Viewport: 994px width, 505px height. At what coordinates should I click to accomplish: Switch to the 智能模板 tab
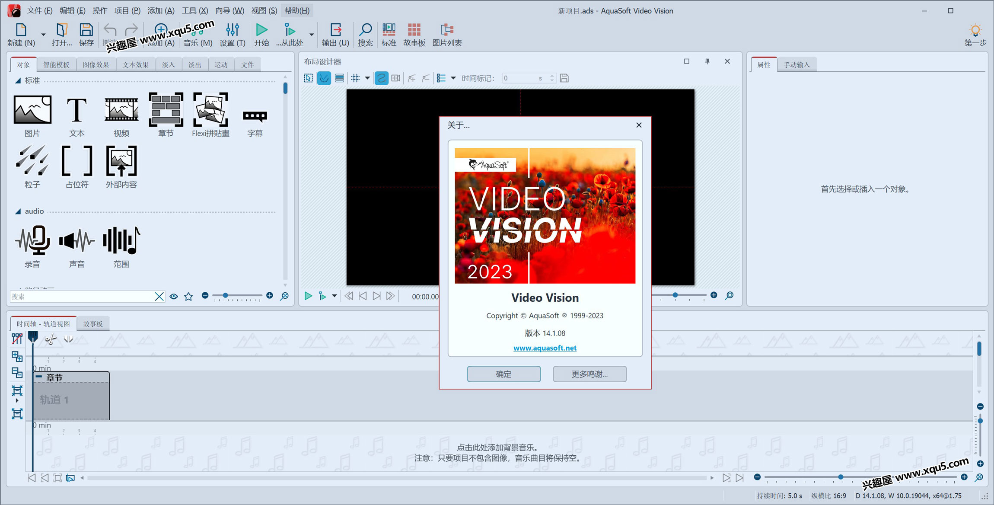[x=56, y=64]
